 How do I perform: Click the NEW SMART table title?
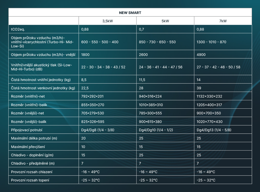point(130,13)
